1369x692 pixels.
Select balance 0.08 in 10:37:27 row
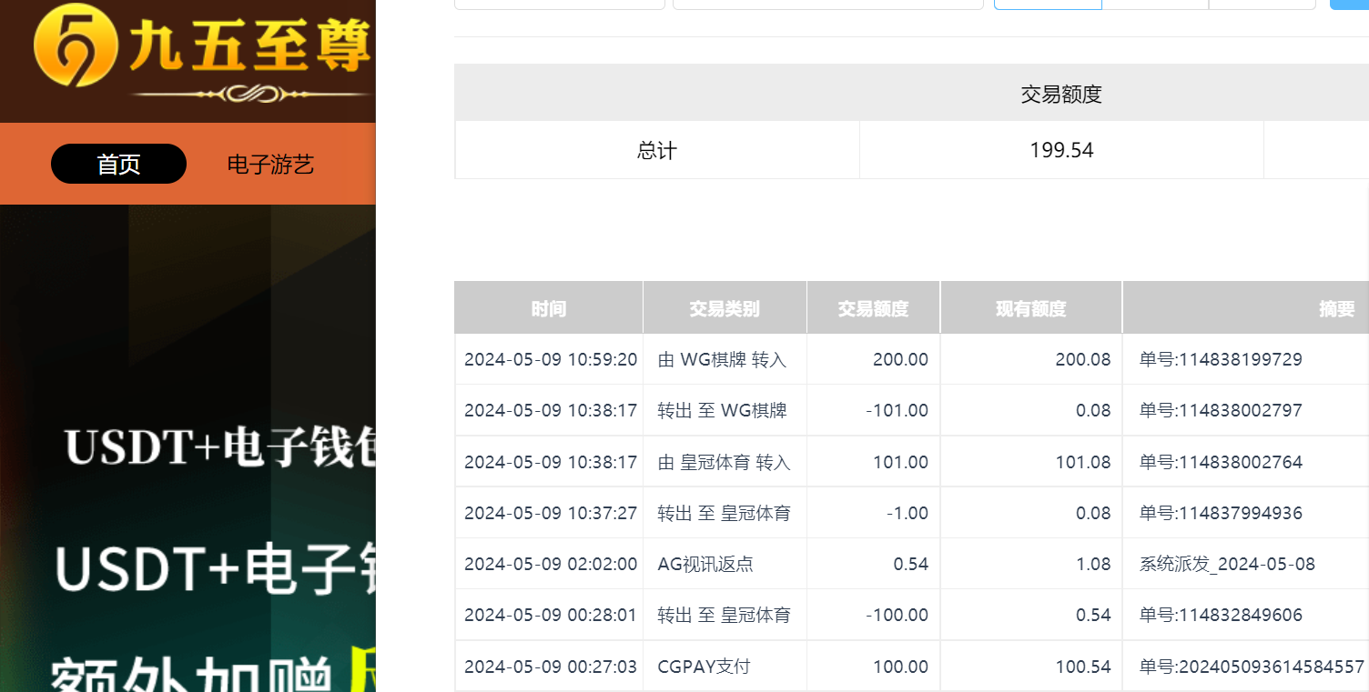tap(1093, 513)
